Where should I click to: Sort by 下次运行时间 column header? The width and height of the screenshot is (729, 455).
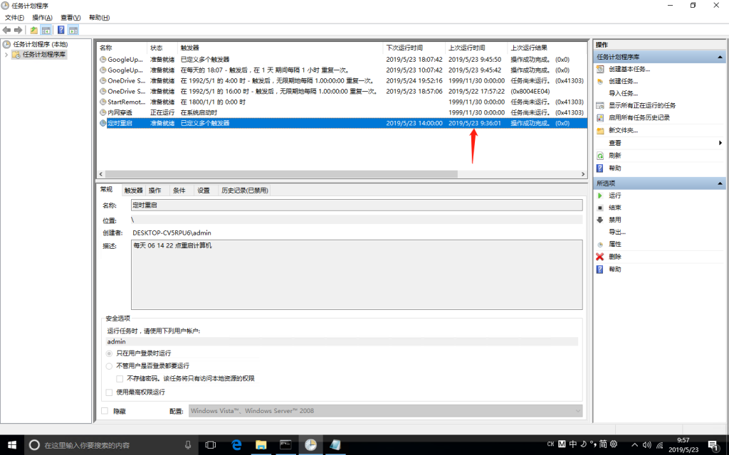pyautogui.click(x=415, y=48)
